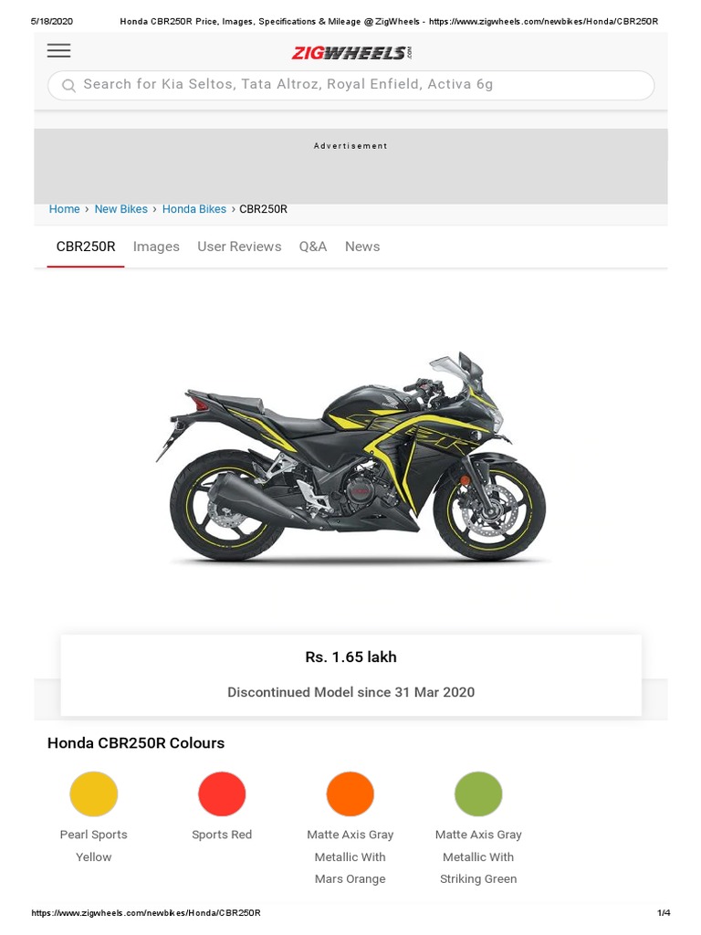Click the CBR250R motorcycle image
701x935 pixels.
click(x=351, y=457)
